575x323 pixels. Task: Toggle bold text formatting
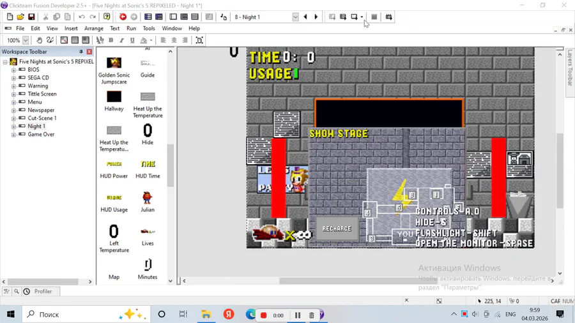click(111, 40)
